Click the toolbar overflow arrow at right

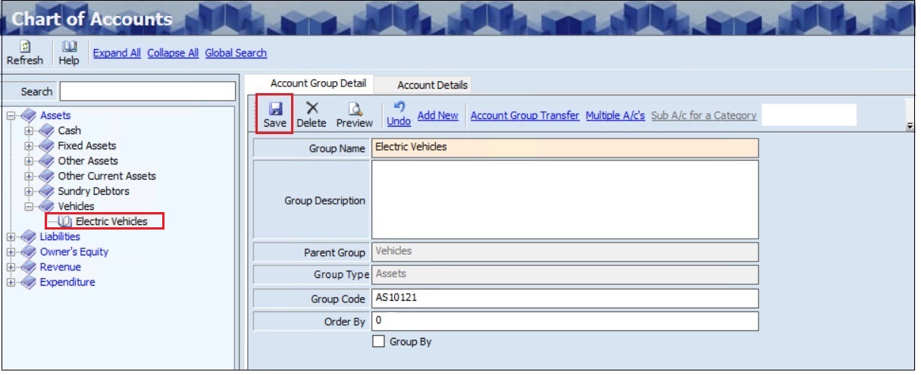click(x=910, y=127)
